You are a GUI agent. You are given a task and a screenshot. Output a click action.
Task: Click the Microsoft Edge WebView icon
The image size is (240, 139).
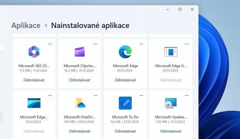coord(34,103)
